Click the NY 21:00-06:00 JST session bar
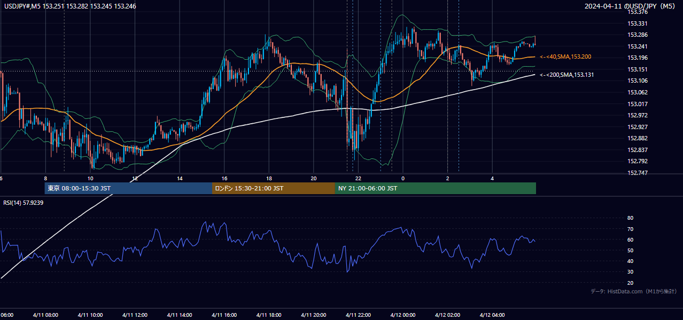Viewport: 683px width, 320px height. click(x=436, y=188)
